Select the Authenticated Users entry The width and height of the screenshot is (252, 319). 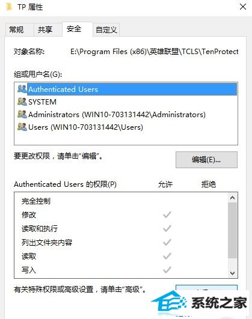click(x=127, y=89)
